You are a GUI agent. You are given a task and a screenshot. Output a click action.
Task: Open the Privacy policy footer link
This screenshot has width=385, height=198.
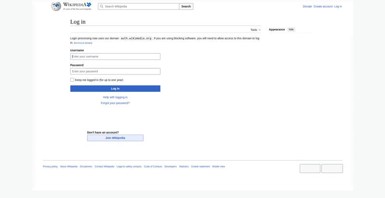pos(50,167)
